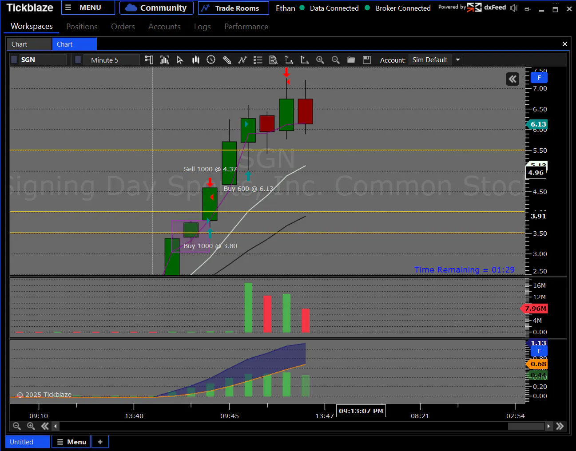Image resolution: width=576 pixels, height=451 pixels.
Task: Open the bottom workspace Menu
Action: pos(72,442)
